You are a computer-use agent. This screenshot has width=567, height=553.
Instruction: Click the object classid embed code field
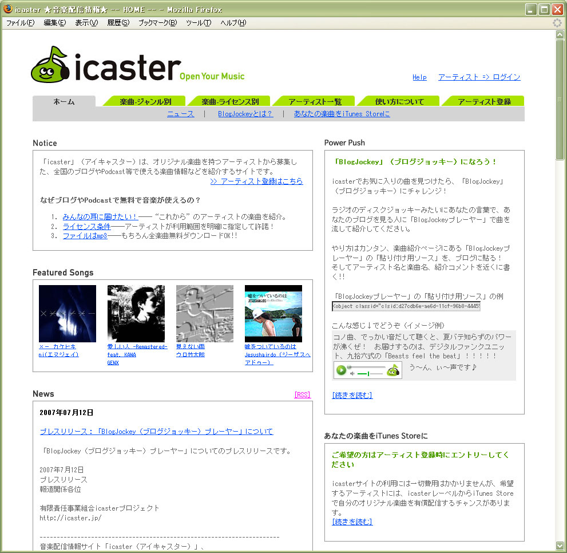click(406, 306)
